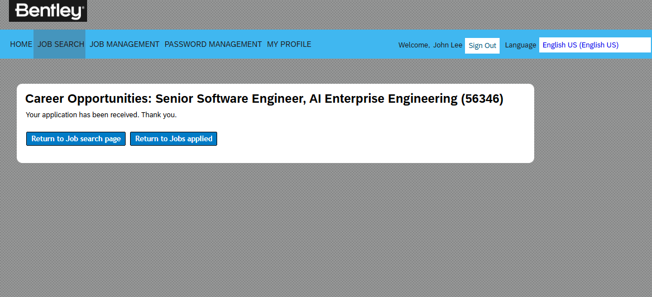Go to the HOME menu item
The width and height of the screenshot is (652, 297).
(21, 44)
